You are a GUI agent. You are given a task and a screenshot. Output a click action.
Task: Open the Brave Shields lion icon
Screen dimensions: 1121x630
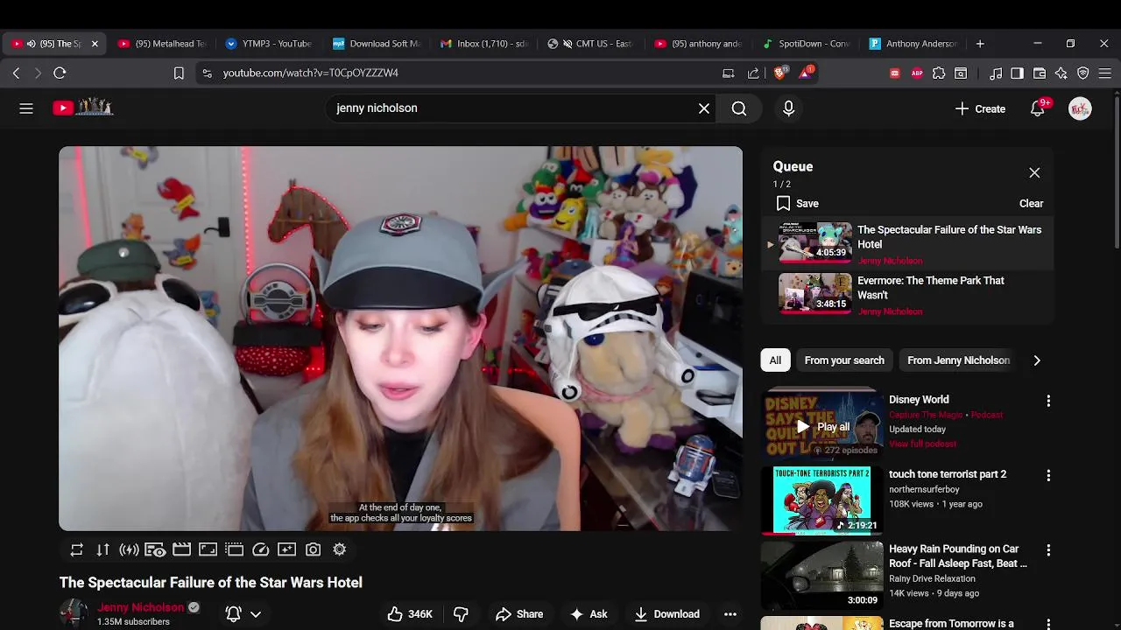[779, 73]
